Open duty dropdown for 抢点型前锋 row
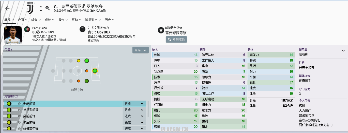The height and width of the screenshot is (133, 348). tap(134, 110)
